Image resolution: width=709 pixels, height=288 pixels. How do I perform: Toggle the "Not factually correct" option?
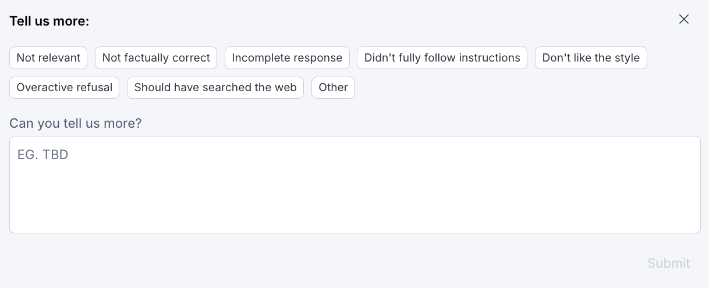click(x=156, y=58)
